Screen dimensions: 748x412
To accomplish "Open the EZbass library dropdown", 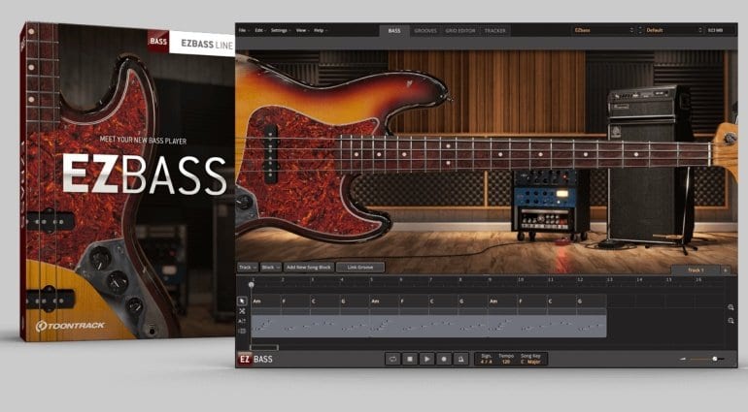I will (603, 30).
